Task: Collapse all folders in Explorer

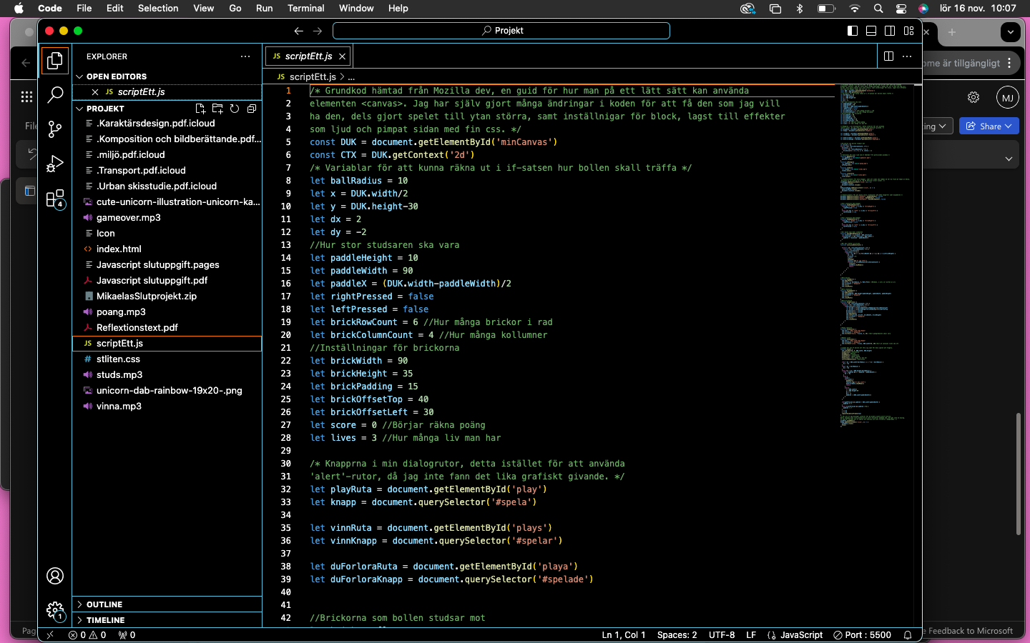Action: coord(252,109)
